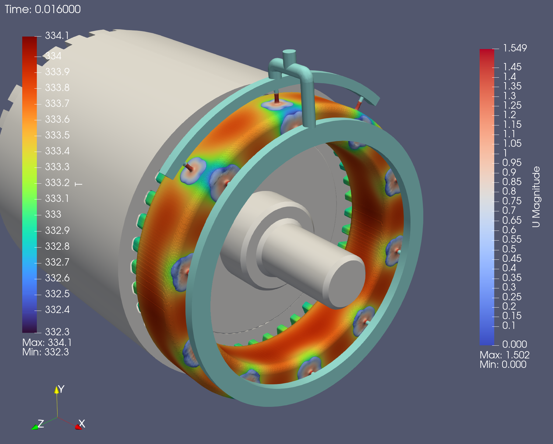Image resolution: width=553 pixels, height=444 pixels.
Task: Click the Max: 1.502 velocity label
Action: (505, 355)
